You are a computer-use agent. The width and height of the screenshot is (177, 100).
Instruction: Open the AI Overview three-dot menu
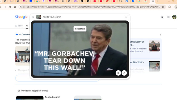[x=161, y=35]
